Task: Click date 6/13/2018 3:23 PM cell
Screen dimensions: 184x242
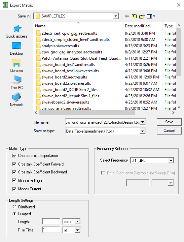Action: (141, 46)
